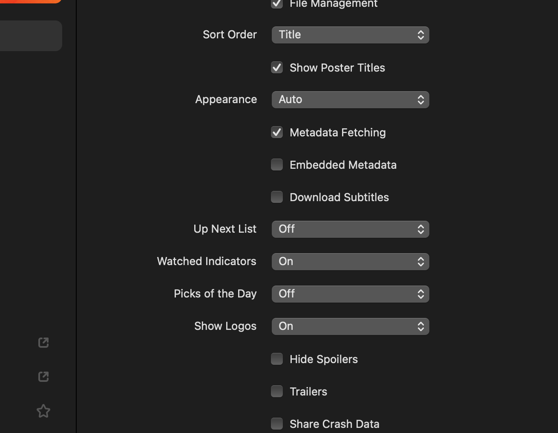This screenshot has width=558, height=433.
Task: Change the Watched Indicators dropdown
Action: 350,262
